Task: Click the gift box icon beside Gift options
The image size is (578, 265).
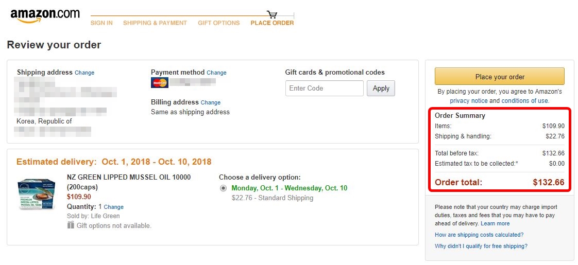Action: [x=71, y=225]
